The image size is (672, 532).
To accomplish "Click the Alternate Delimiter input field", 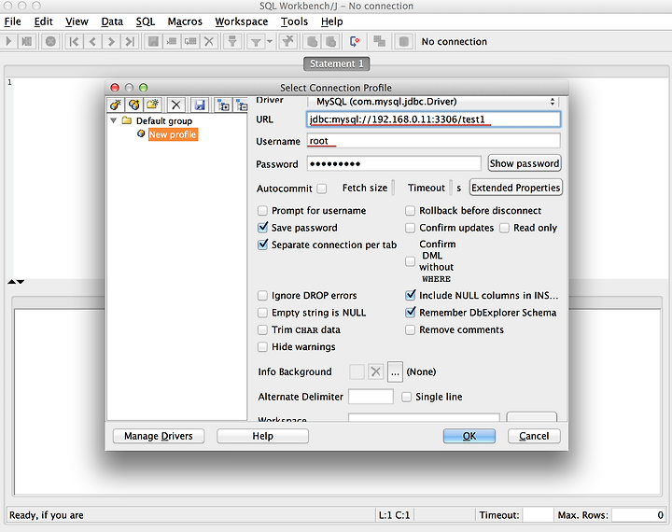I will coord(371,397).
